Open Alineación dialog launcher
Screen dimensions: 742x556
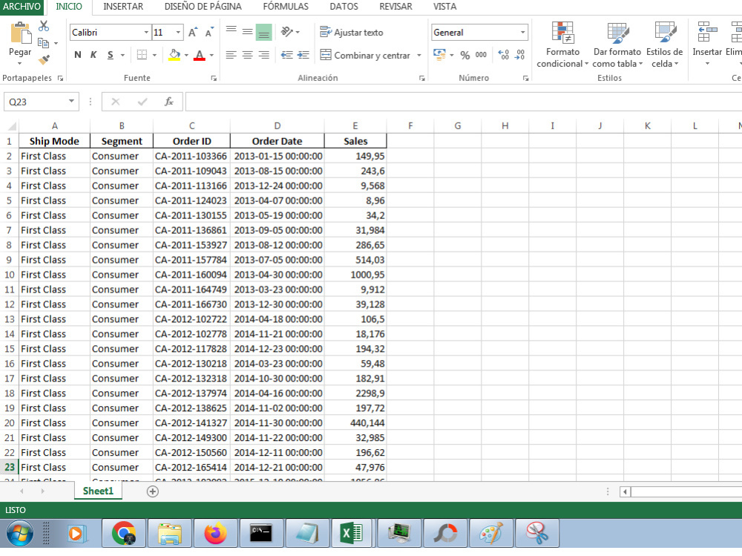click(x=422, y=78)
